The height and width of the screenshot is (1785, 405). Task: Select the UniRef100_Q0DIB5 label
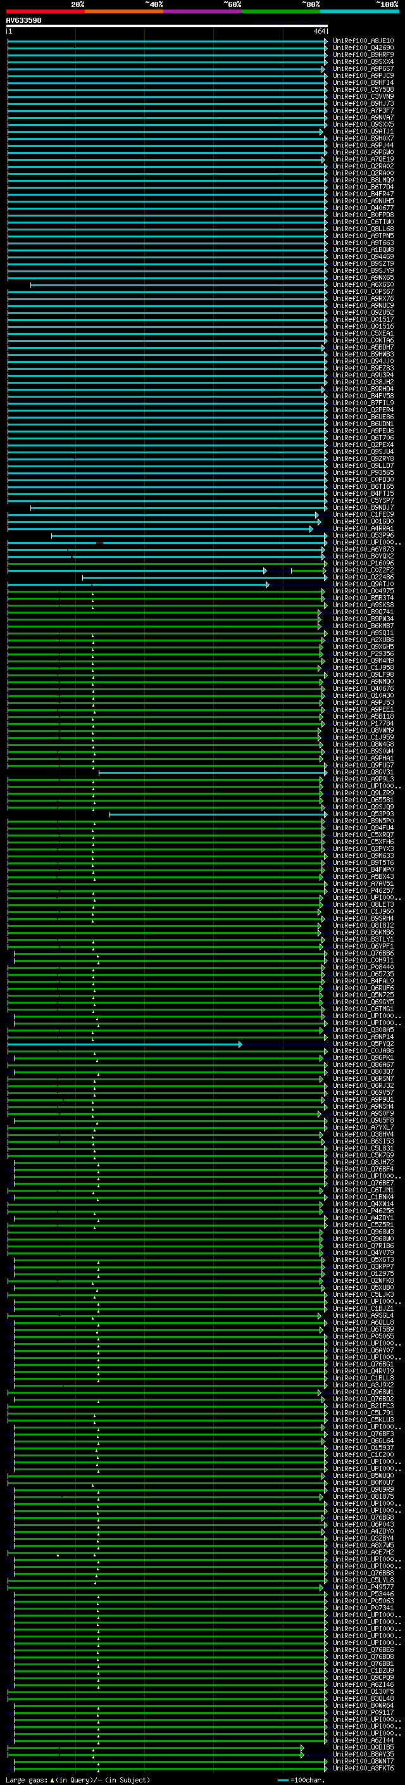(363, 1748)
